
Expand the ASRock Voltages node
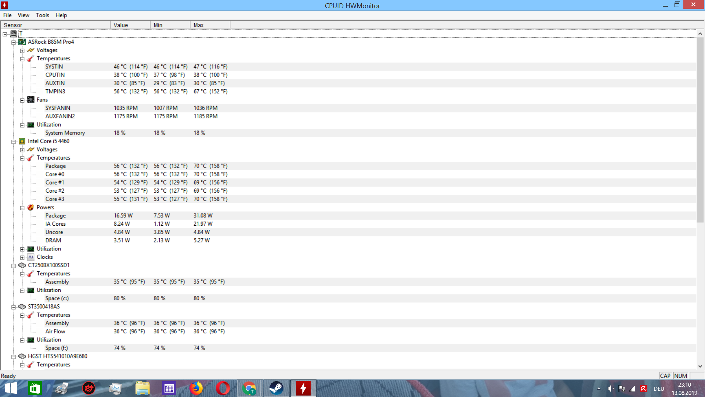(22, 50)
